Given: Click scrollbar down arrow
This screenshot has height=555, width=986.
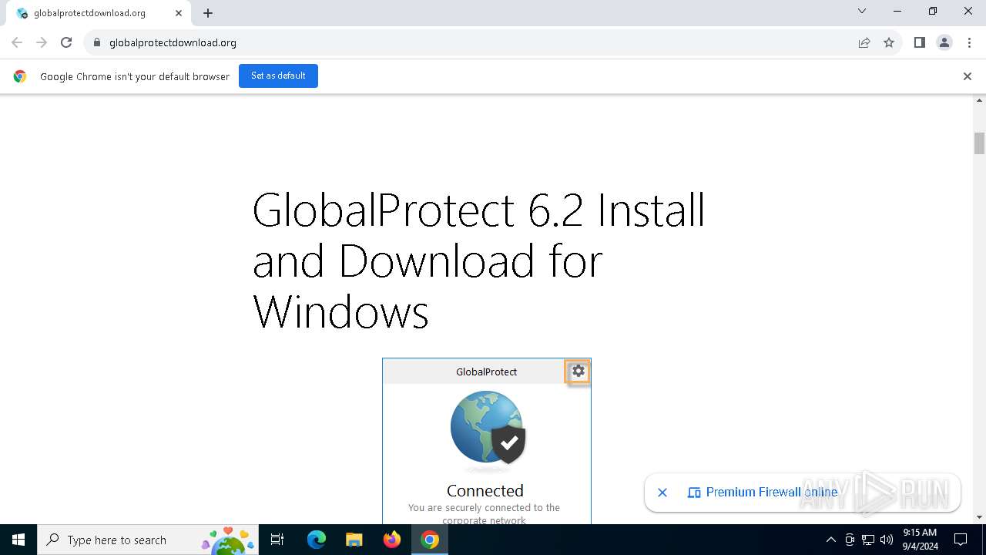Looking at the screenshot, I should 979,517.
